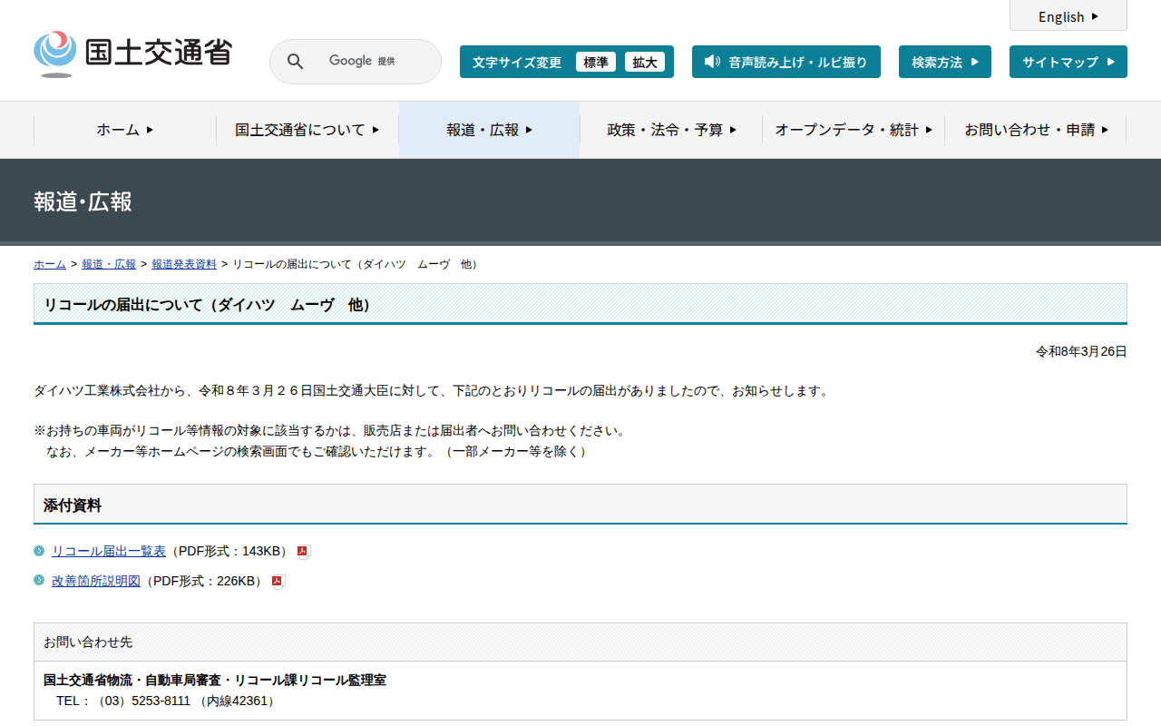The width and height of the screenshot is (1161, 726).
Task: Open the リコール届出一覧表 PDF link
Action: tap(109, 551)
